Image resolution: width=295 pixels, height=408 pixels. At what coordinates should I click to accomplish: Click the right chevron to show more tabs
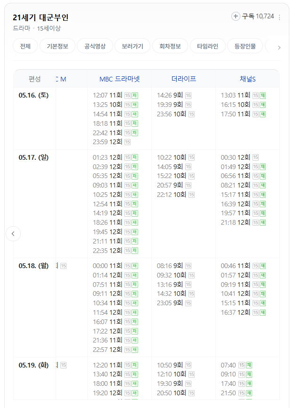(279, 48)
